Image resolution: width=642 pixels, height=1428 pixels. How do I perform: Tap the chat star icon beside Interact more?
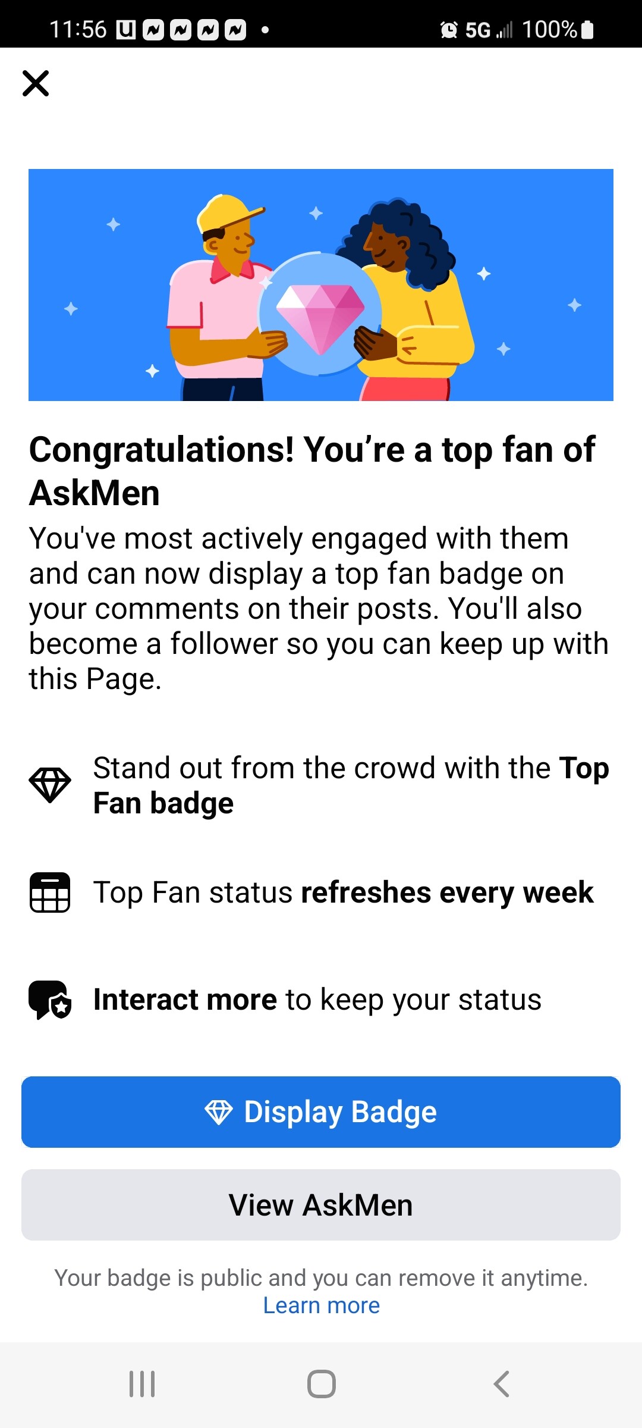click(50, 1000)
